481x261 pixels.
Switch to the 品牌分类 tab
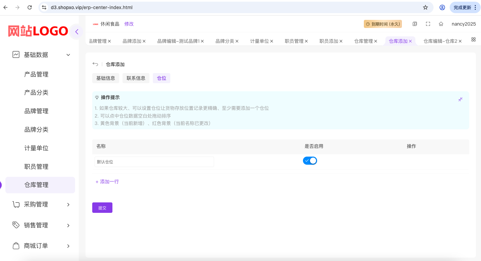point(225,41)
